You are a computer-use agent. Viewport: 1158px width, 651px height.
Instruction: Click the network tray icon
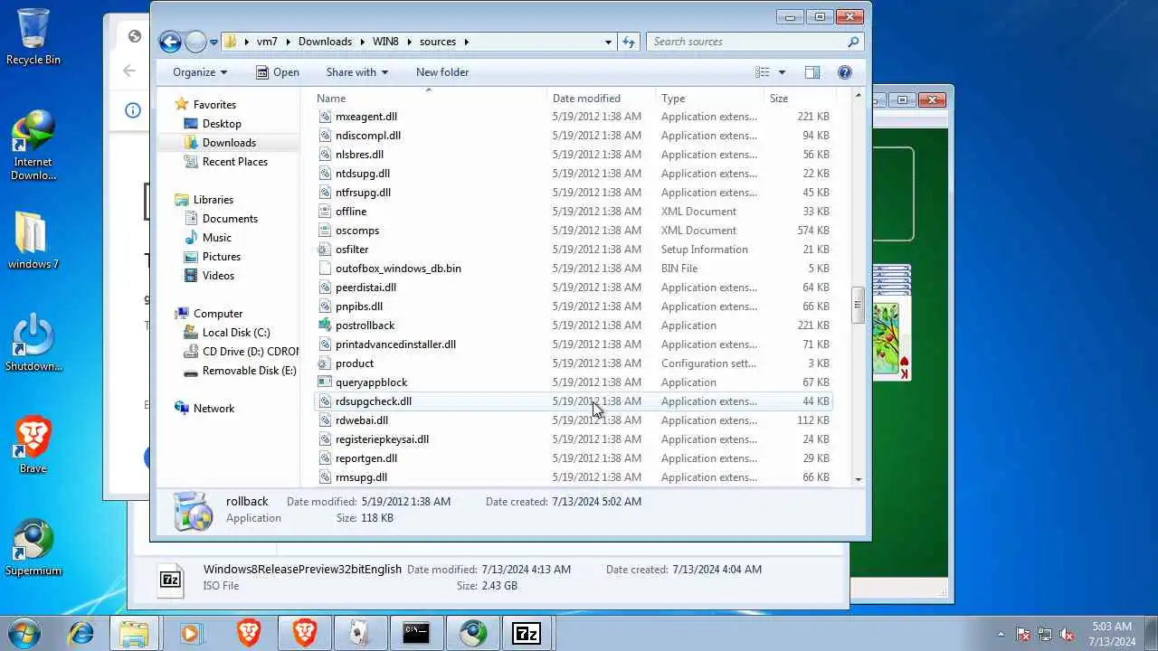[x=1045, y=635]
